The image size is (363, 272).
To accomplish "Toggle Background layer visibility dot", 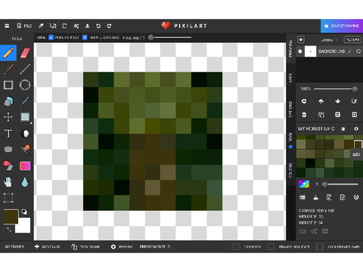I will point(300,51).
